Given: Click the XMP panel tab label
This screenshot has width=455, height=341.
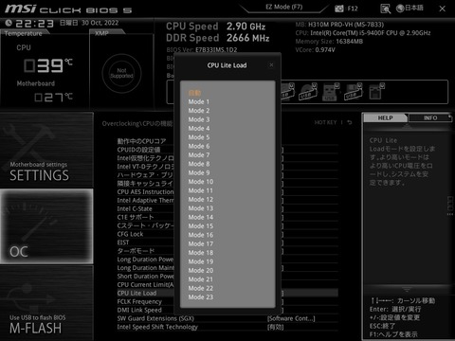Looking at the screenshot, I should tap(101, 33).
